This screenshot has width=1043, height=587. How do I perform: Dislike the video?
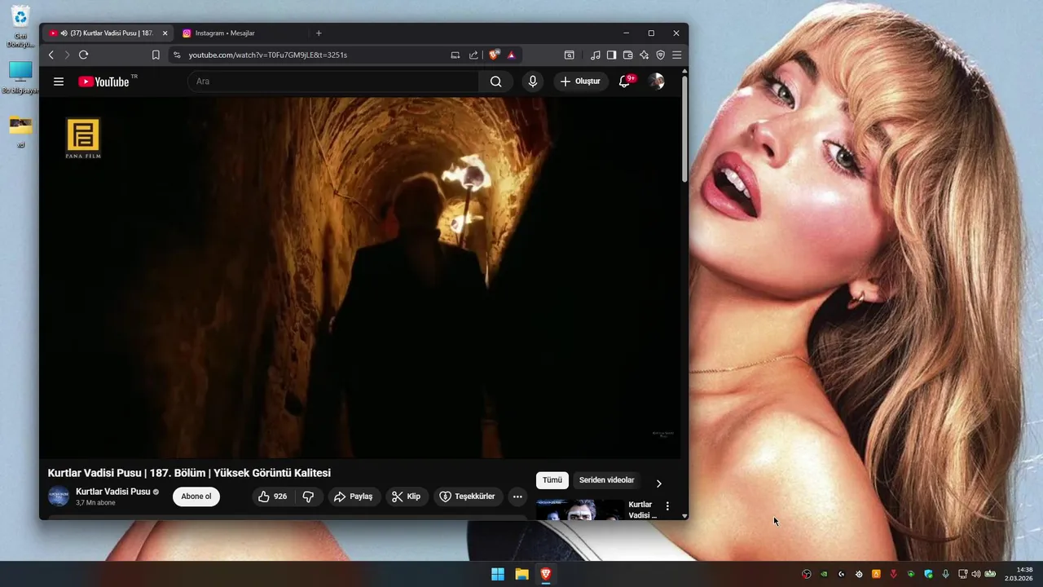308,497
